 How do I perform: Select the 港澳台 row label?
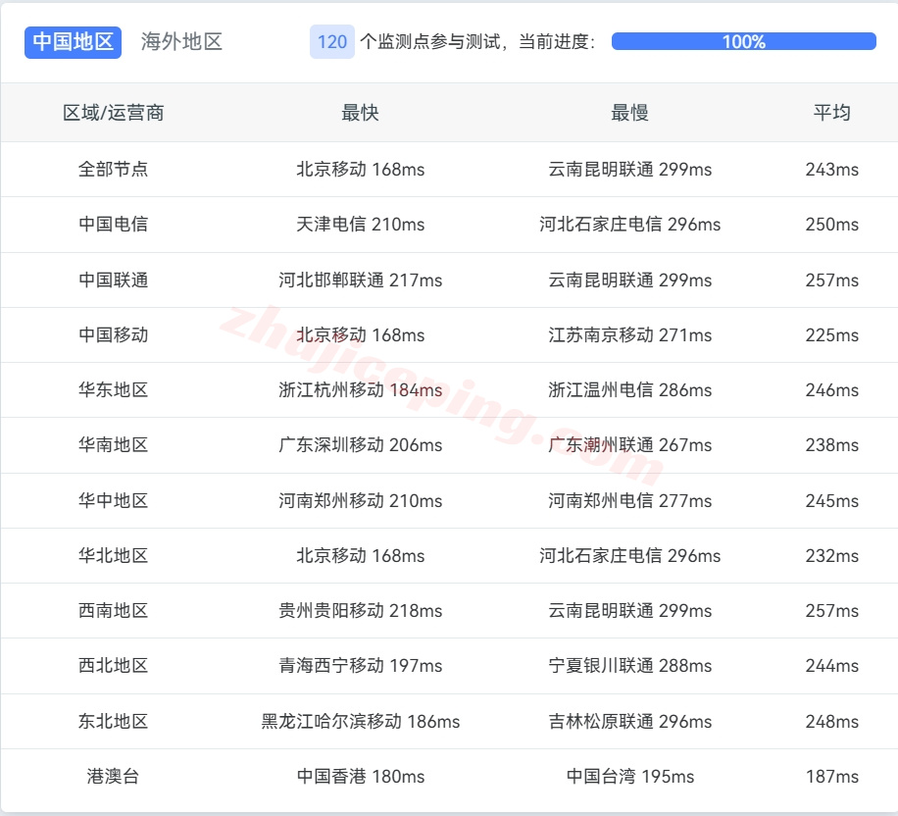tap(114, 776)
